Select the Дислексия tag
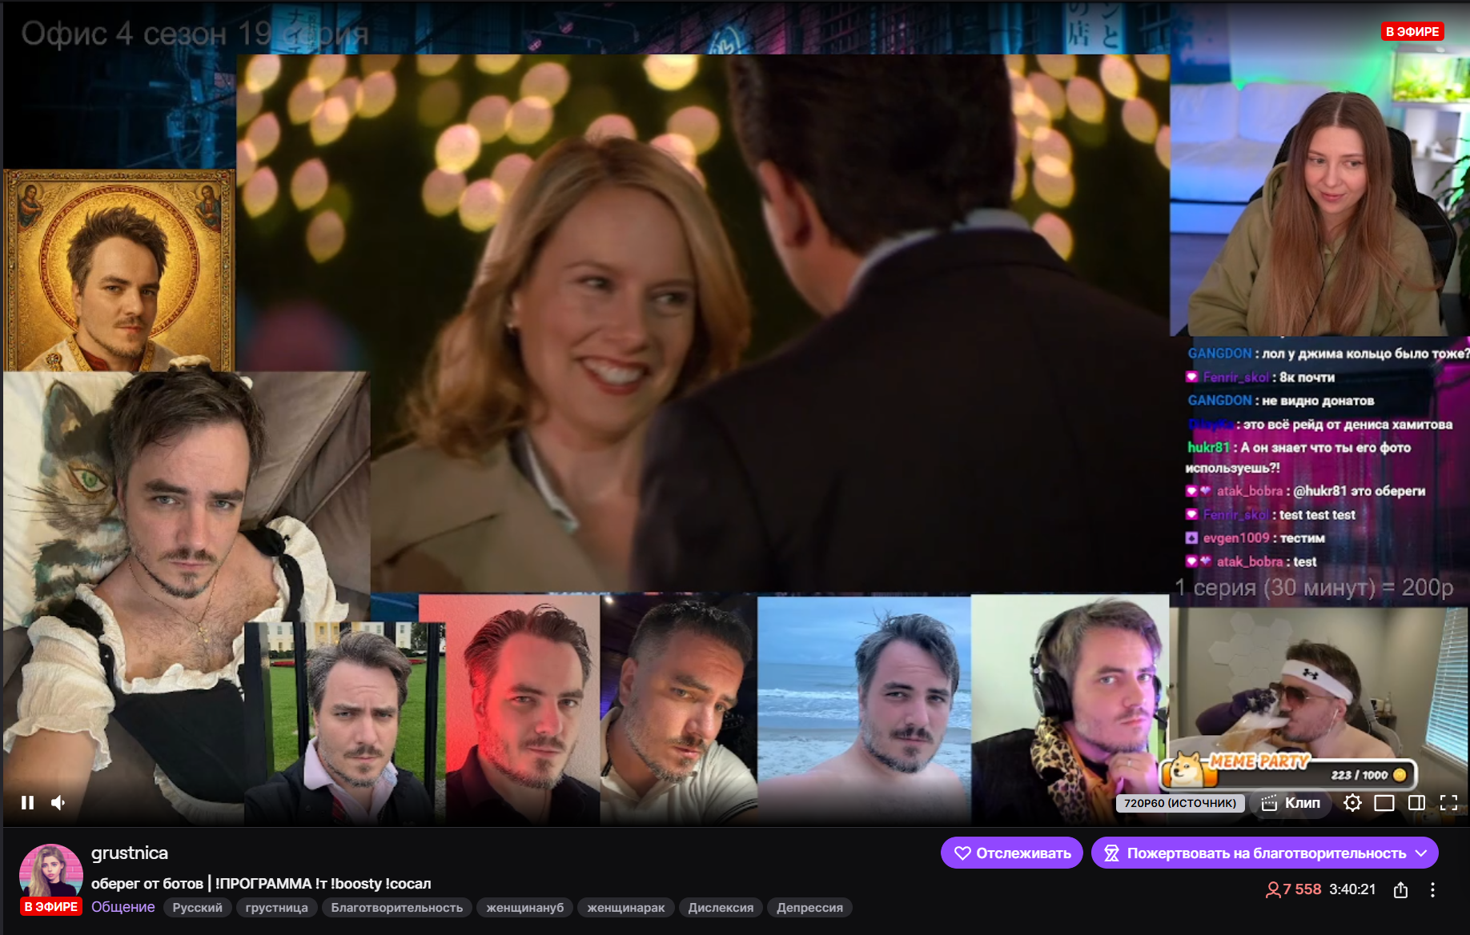Image resolution: width=1470 pixels, height=935 pixels. point(721,907)
